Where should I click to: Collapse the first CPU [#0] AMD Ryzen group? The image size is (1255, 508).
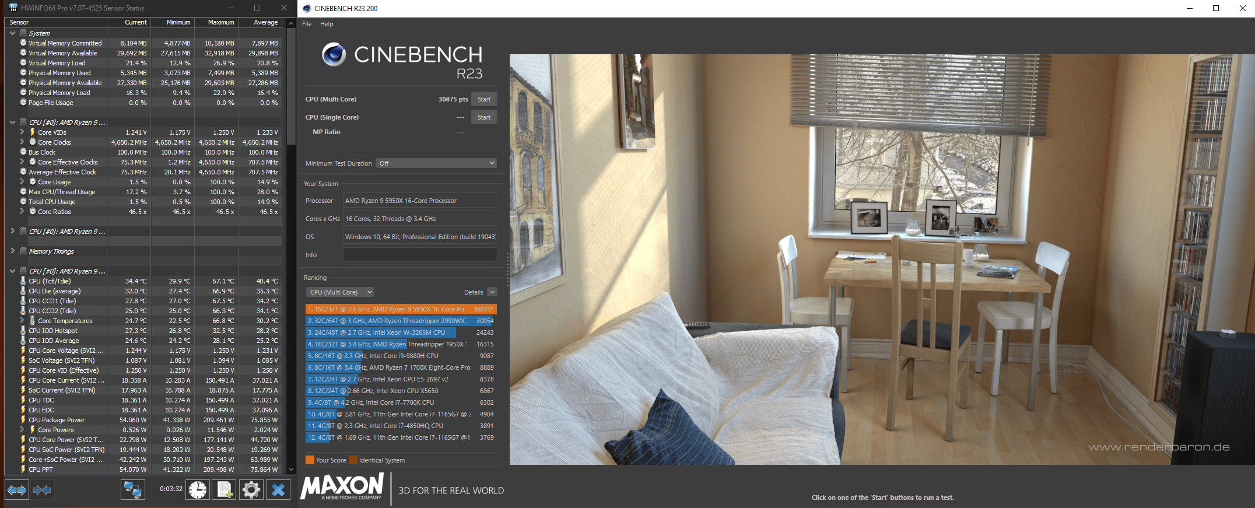(12, 122)
